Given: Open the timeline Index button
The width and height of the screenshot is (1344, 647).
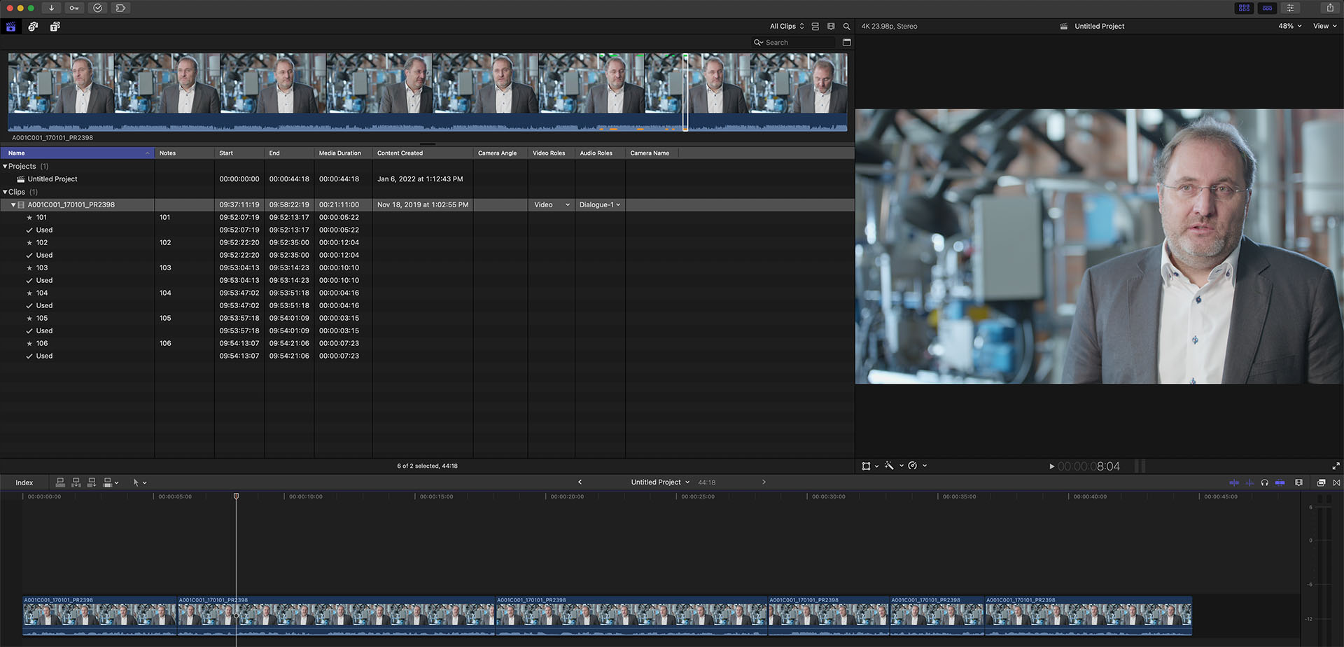Looking at the screenshot, I should coord(24,482).
